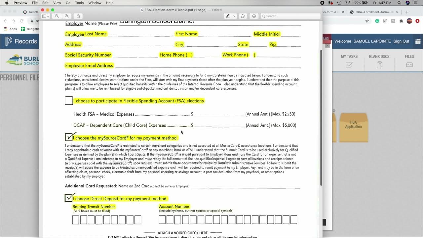Toggle the mySourceCard payment method checkbox
The image size is (423, 238).
pyautogui.click(x=69, y=137)
